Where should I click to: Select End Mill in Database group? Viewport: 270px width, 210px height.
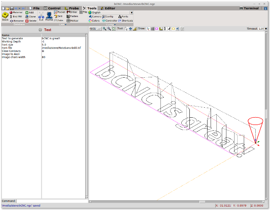16,17
